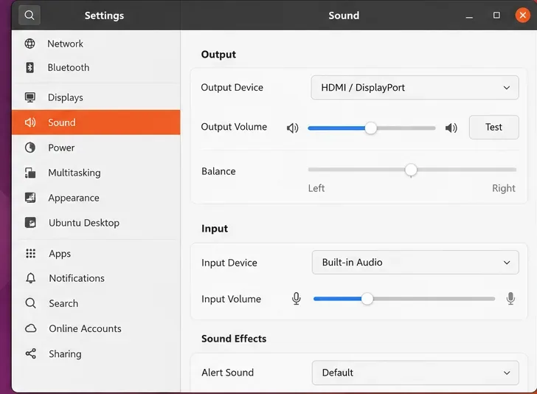Click the outlined microphone icon beside Input Volume
The image size is (537, 394).
297,298
